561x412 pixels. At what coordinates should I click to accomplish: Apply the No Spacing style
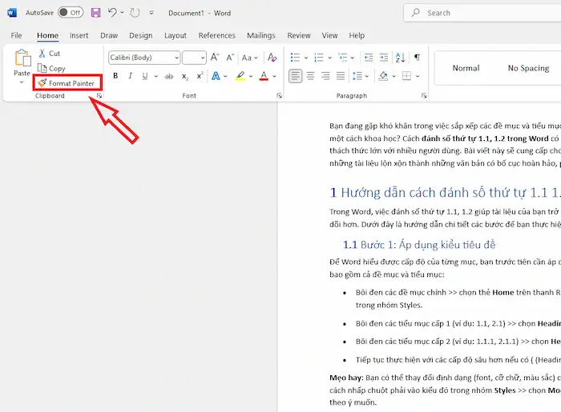528,68
